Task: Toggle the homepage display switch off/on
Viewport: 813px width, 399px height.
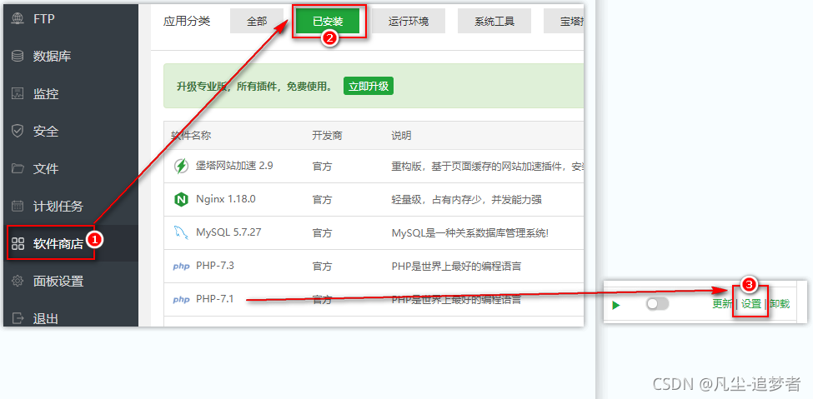Action: pos(657,304)
